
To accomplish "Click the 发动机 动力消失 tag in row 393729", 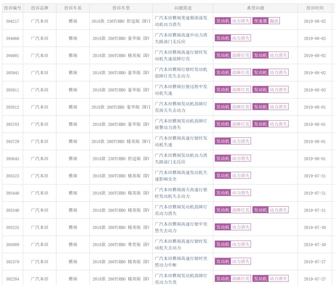I will (x=233, y=141).
